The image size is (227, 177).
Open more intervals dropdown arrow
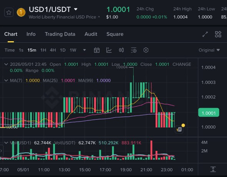point(85,50)
